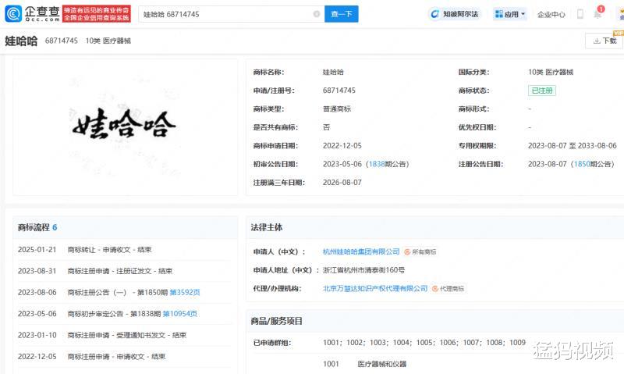The width and height of the screenshot is (624, 374).
Task: Open 第3592页 link in trademark process
Action: 185,292
